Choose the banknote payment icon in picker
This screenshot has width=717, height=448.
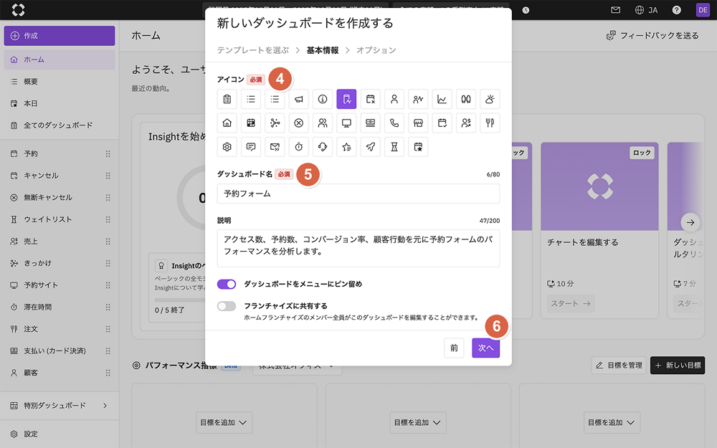pyautogui.click(x=371, y=123)
